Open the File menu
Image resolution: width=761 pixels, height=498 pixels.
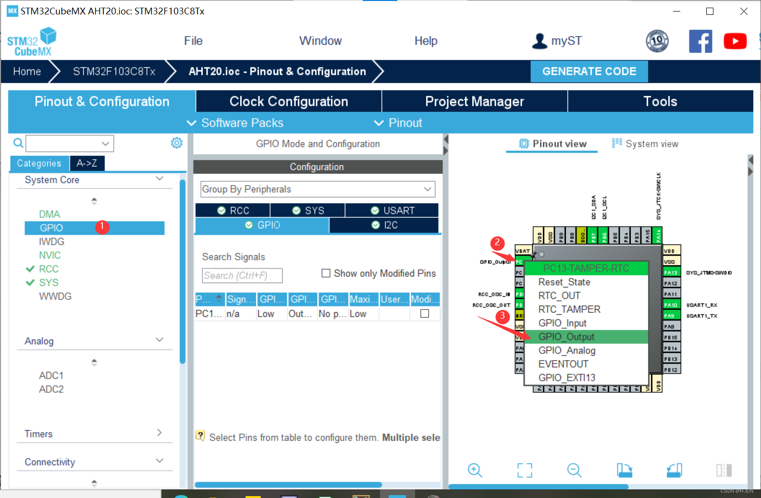point(193,41)
